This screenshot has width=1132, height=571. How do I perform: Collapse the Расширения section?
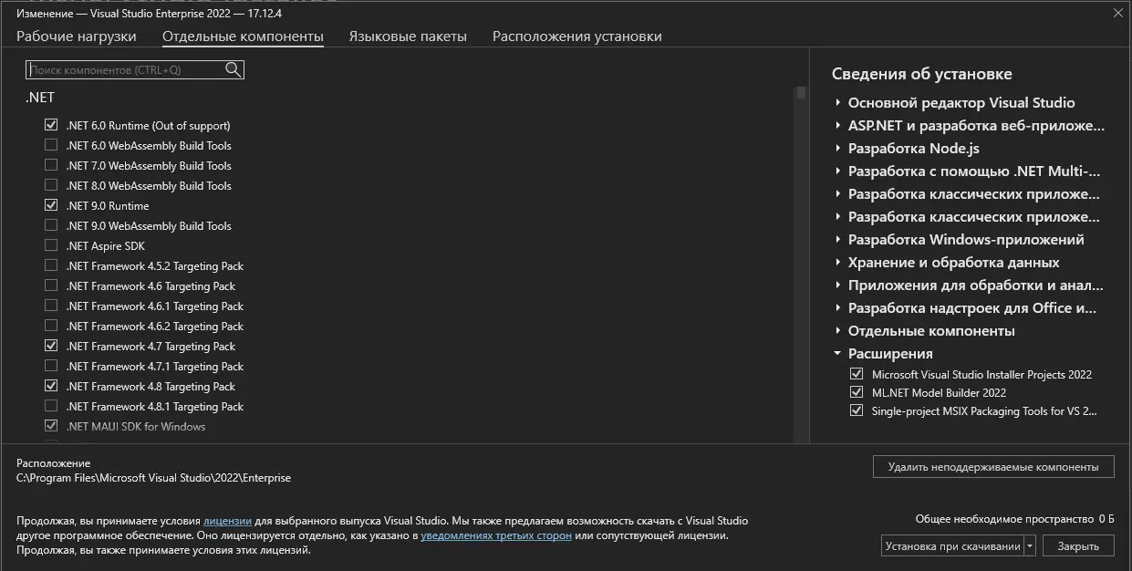838,354
